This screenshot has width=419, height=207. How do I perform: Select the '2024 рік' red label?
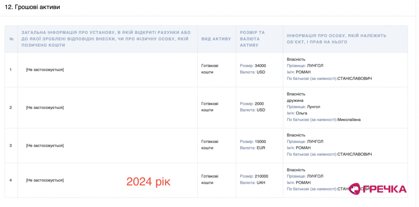(148, 182)
